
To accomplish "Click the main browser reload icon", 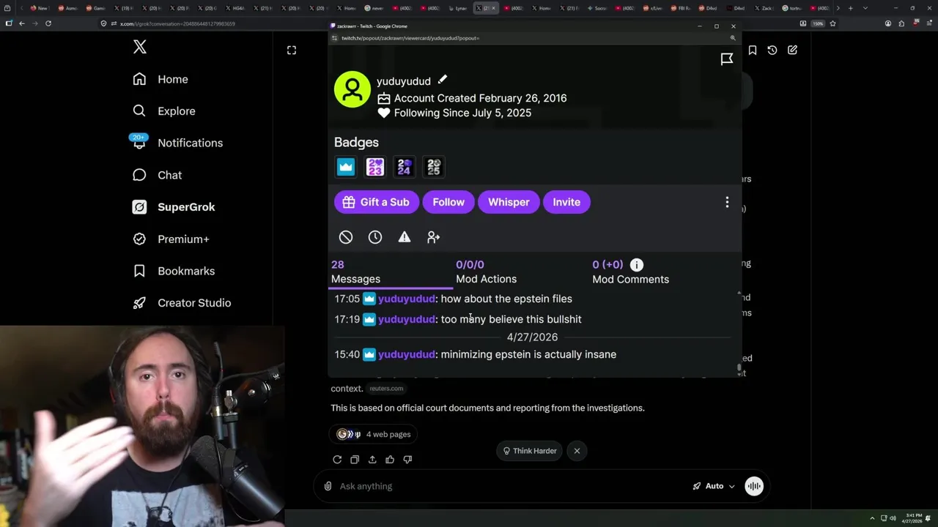I will pos(48,23).
